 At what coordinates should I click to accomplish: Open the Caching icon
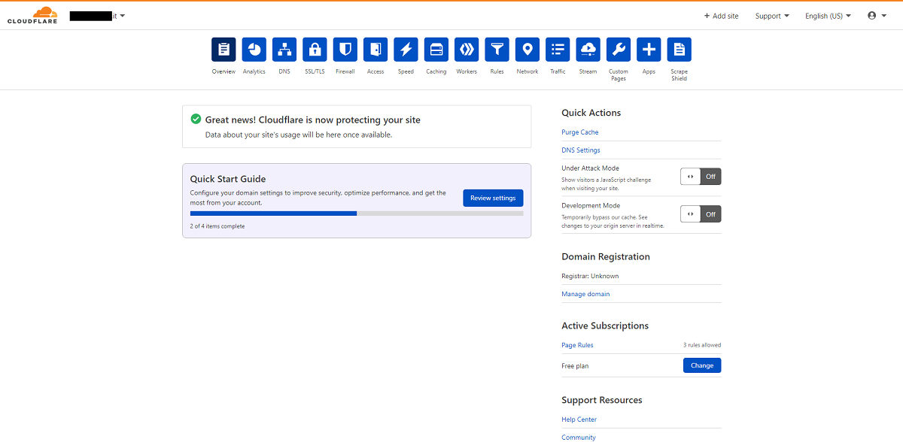coord(436,50)
